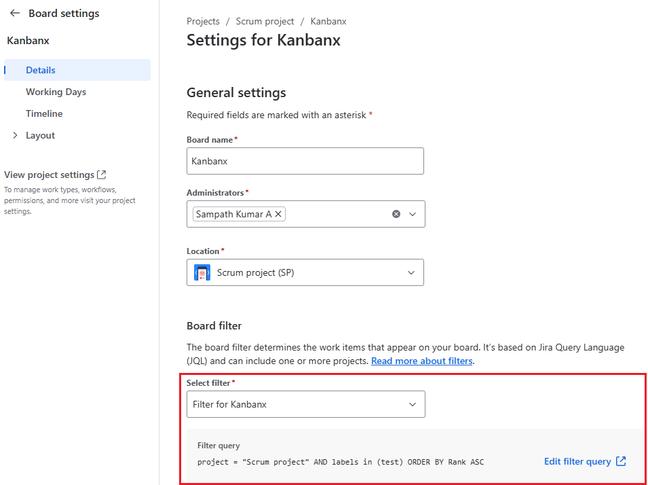Expand the Layout section chevron
648x485 pixels.
tap(16, 135)
